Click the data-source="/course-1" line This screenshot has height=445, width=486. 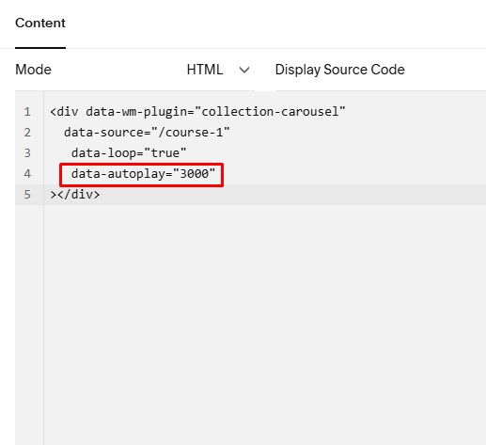click(147, 133)
